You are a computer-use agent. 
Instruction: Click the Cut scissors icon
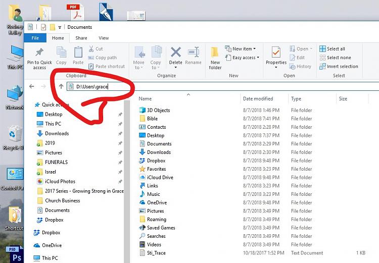(x=91, y=49)
